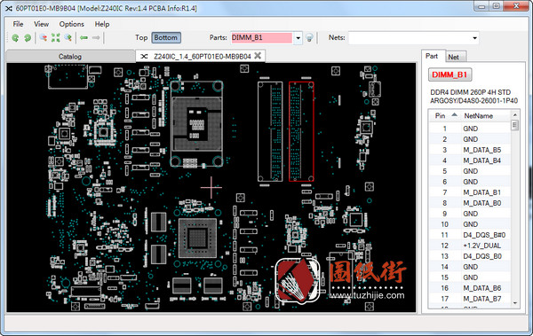The height and width of the screenshot is (336, 533).
Task: Click the pin list scrollbar thumb
Action: pyautogui.click(x=514, y=126)
